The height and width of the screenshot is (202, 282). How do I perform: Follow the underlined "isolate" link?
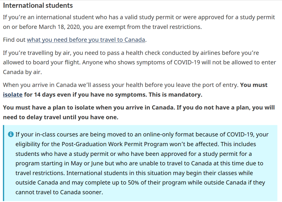13,95
